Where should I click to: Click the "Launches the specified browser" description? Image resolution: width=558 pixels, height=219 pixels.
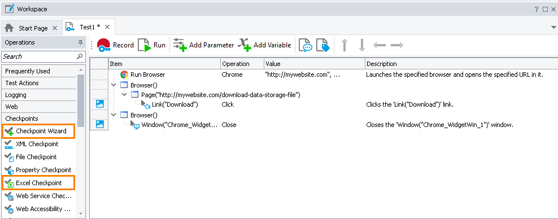tap(455, 75)
